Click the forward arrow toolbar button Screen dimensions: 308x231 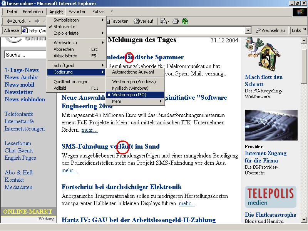(x=37, y=21)
